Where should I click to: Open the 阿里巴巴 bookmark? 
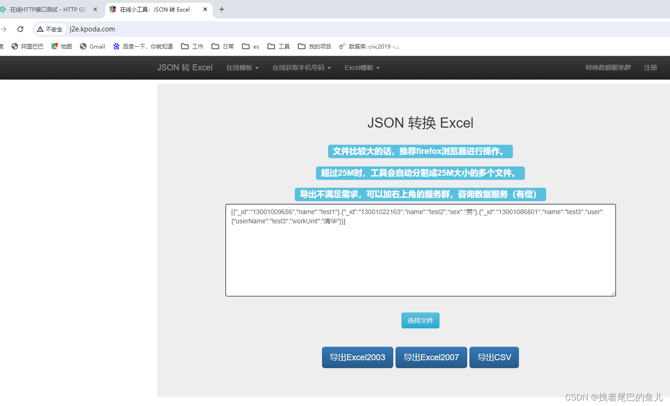[x=28, y=46]
